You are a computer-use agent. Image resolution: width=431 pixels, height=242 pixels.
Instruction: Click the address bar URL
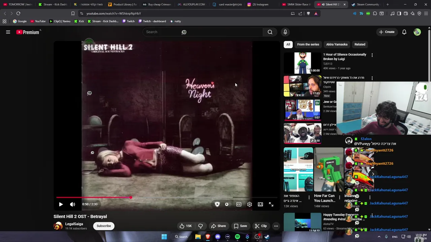click(x=113, y=13)
